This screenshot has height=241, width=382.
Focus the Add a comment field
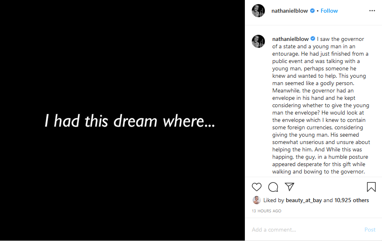click(x=305, y=230)
